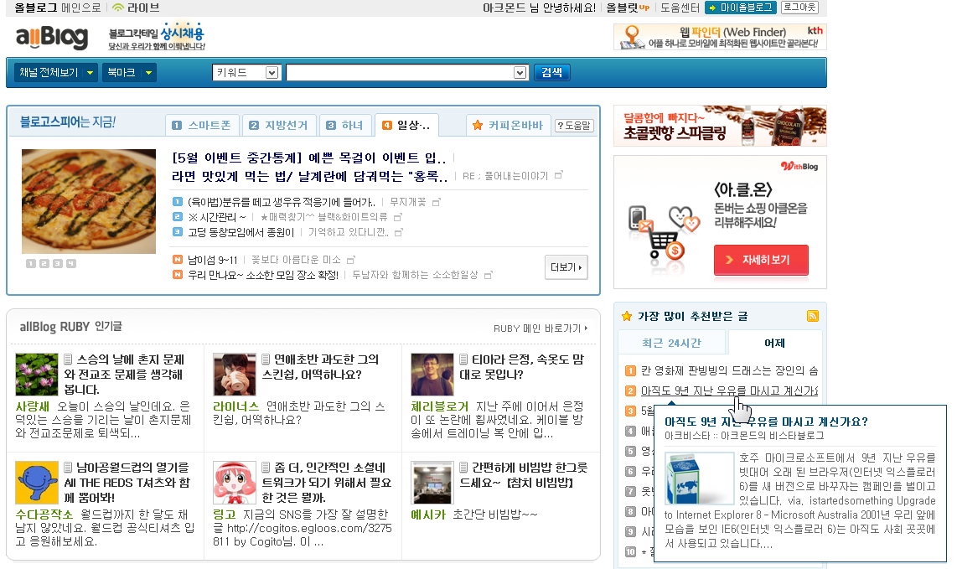Open the 키워드 search type combo box
This screenshot has width=957, height=569.
[x=246, y=73]
